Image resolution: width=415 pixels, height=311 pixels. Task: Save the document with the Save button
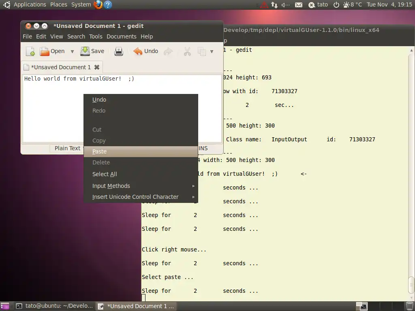92,51
